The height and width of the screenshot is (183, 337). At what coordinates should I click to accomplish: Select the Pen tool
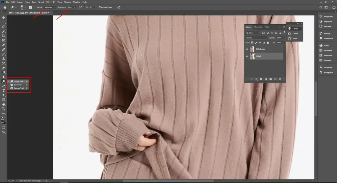click(x=3, y=86)
